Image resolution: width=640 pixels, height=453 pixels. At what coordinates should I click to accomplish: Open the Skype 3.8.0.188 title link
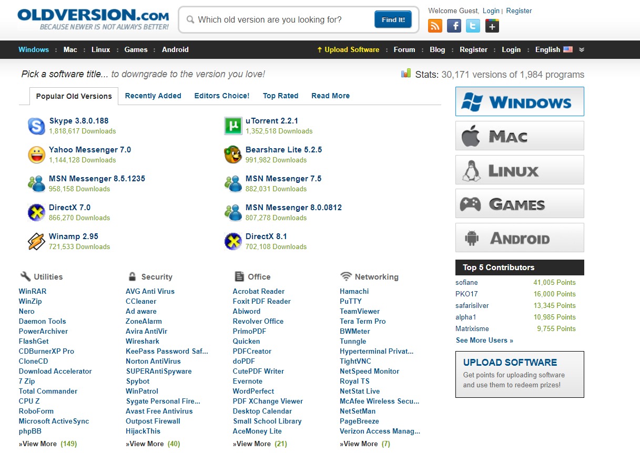(79, 121)
